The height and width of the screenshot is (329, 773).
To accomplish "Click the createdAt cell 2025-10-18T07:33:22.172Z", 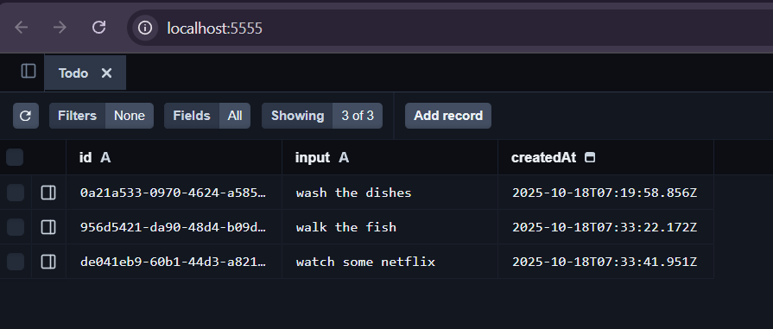I will [606, 227].
